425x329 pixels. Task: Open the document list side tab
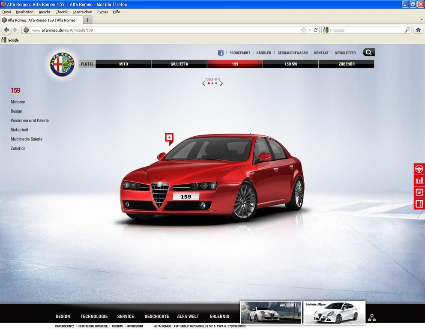tap(419, 192)
